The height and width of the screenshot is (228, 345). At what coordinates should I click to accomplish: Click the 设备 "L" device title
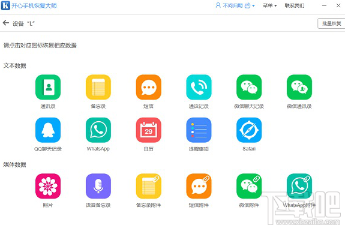[x=23, y=23]
